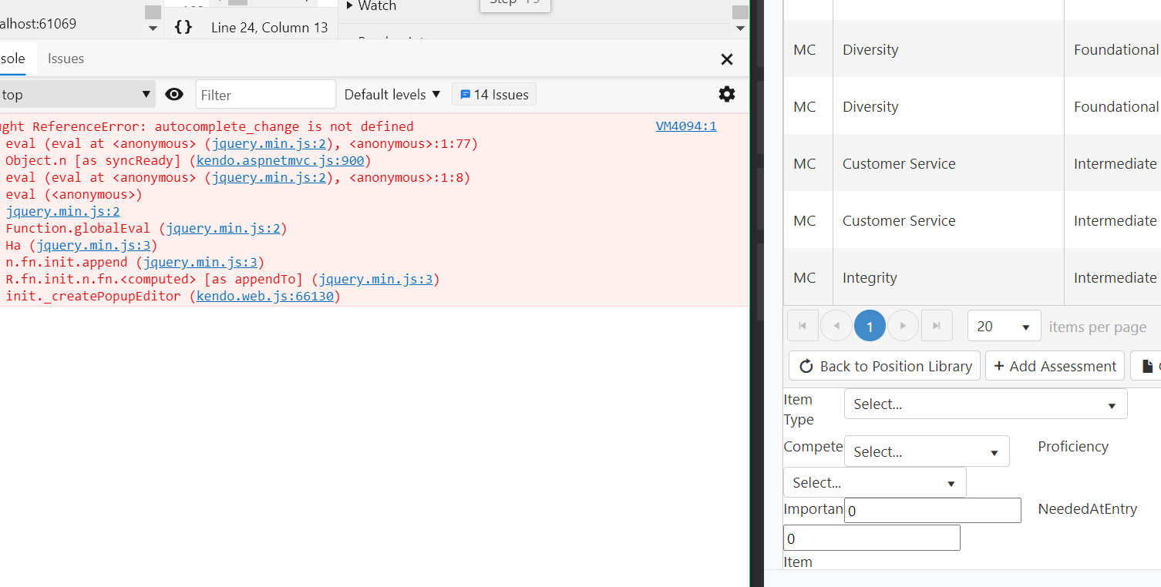This screenshot has width=1161, height=587.
Task: Switch to the Issues tab
Action: [x=66, y=59]
